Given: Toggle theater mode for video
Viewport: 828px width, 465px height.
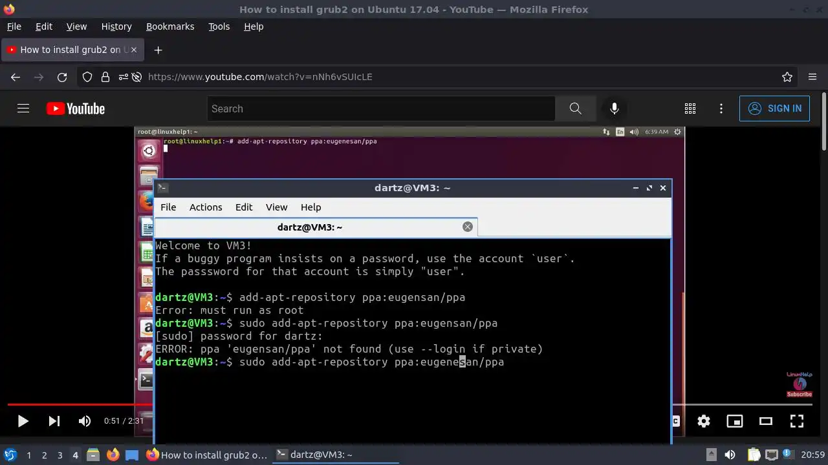Looking at the screenshot, I should pos(766,421).
